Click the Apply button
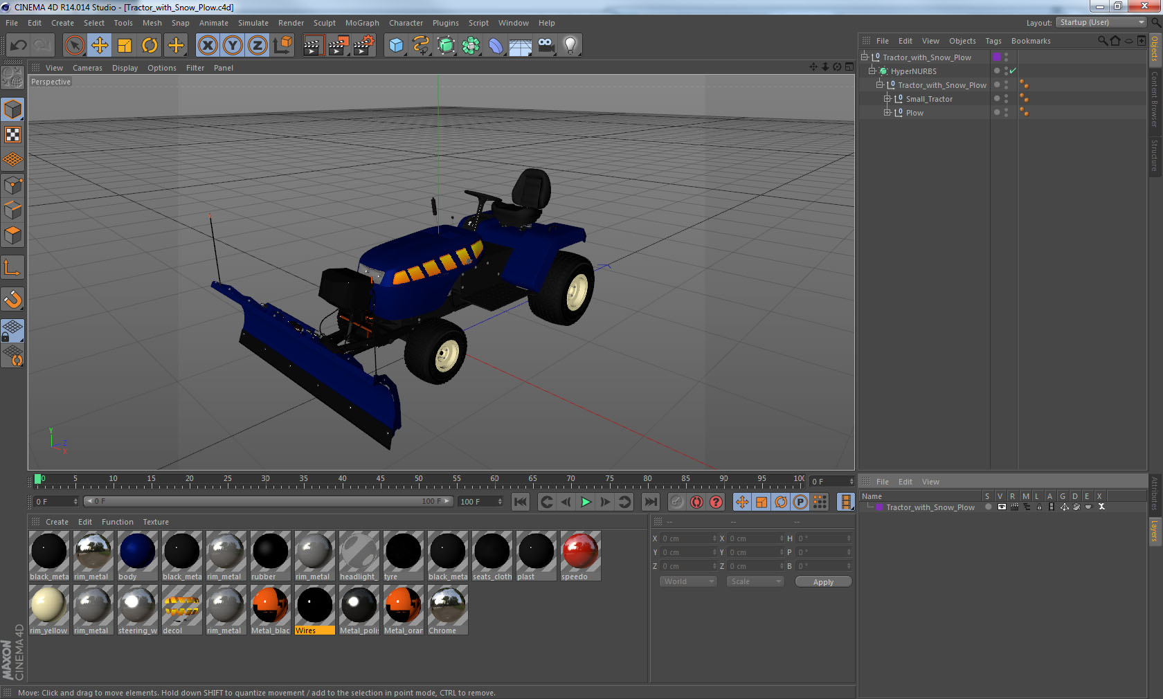Image resolution: width=1163 pixels, height=699 pixels. (x=823, y=582)
